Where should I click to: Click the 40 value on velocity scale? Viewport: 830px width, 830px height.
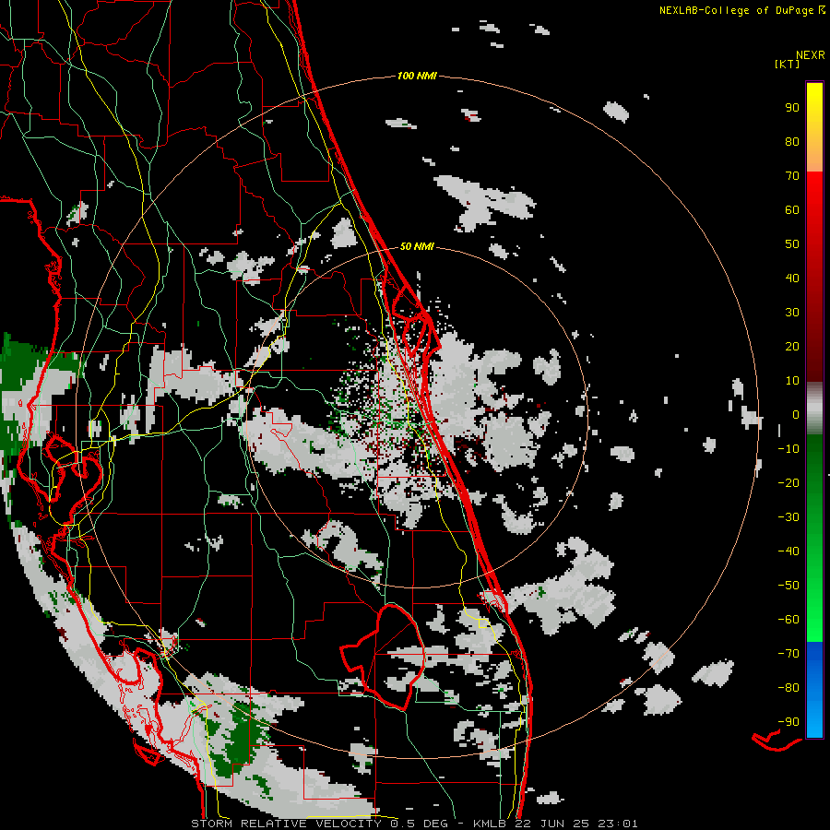[792, 279]
